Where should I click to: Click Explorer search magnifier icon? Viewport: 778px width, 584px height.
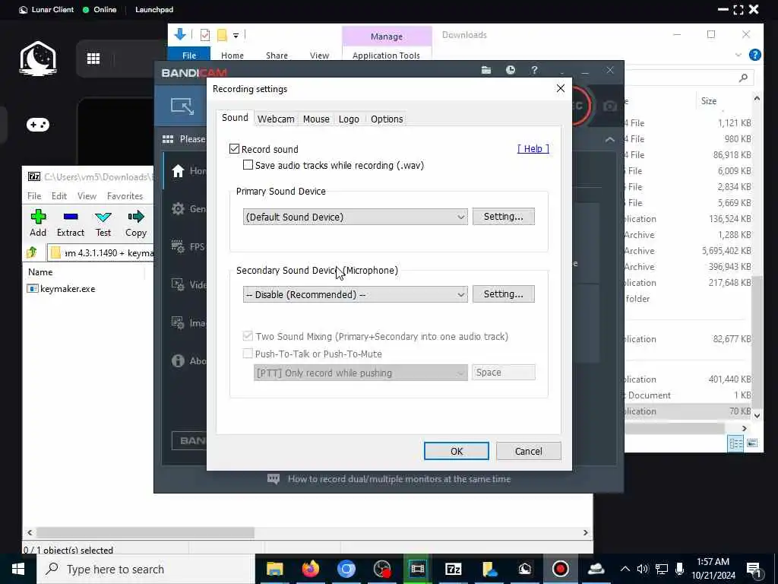tap(743, 78)
